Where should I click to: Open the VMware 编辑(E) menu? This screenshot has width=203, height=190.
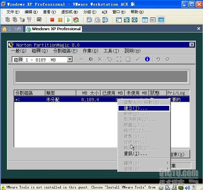coord(31,12)
